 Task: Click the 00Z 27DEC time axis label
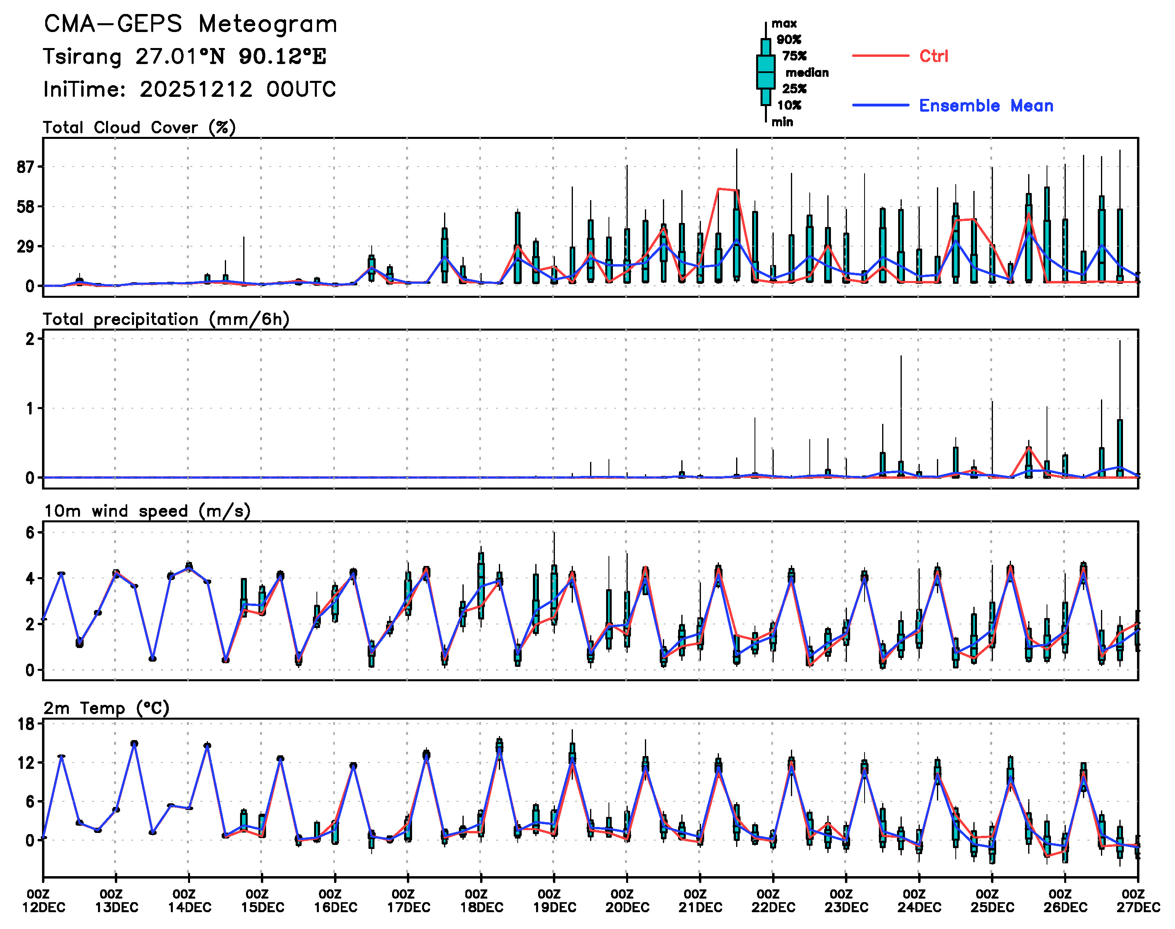click(1138, 901)
